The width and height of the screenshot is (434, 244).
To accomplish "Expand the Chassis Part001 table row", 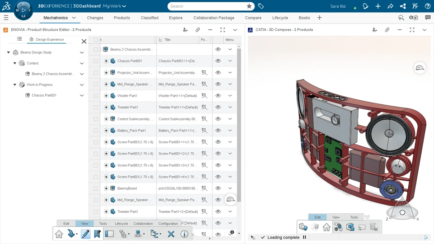I will pos(106,61).
